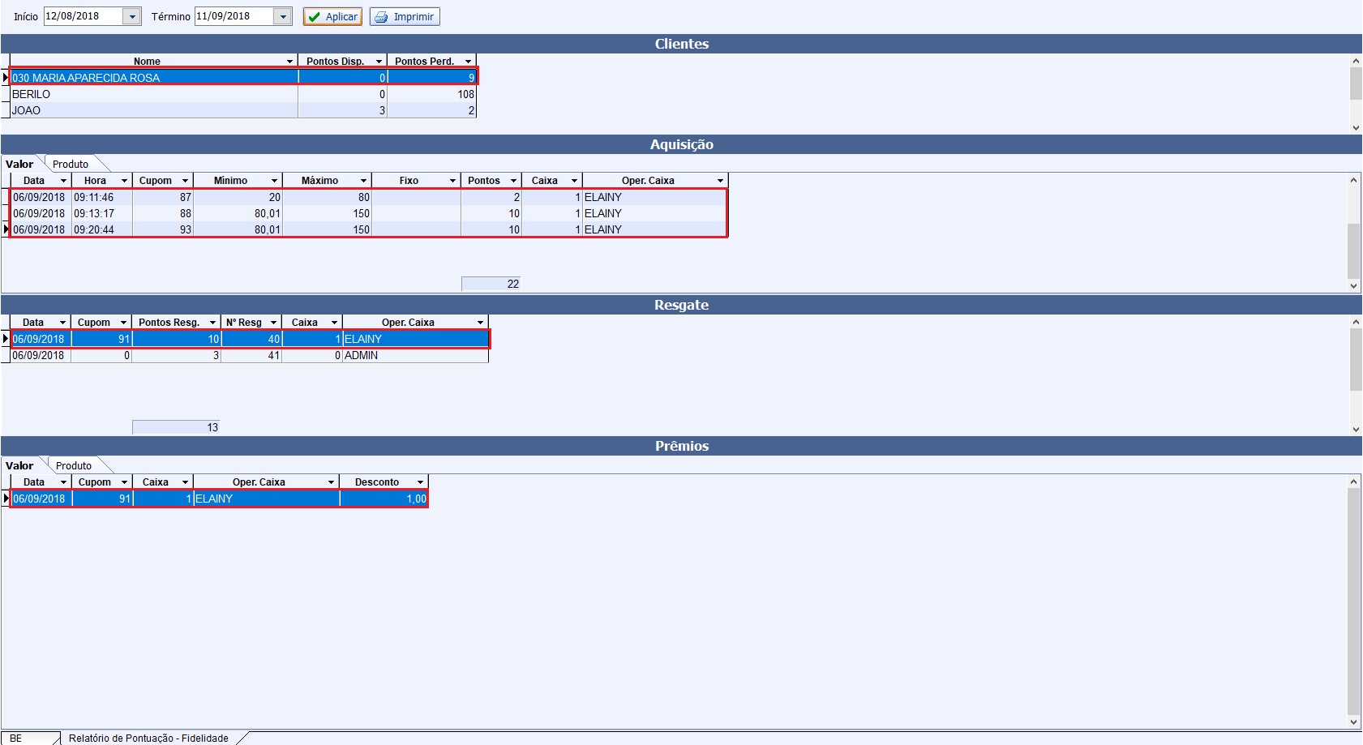Screen dimensions: 1363x745
Task: Switch to Prêmios Valor tab
Action: coord(19,465)
